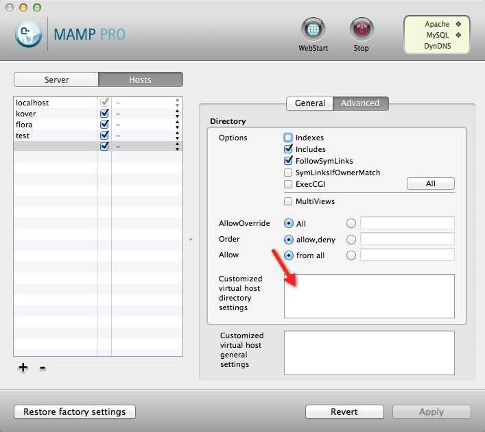Stop servers with the Stop power icon
485x432 pixels.
[362, 29]
